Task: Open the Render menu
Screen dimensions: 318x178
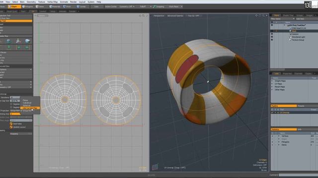Action: [74, 2]
